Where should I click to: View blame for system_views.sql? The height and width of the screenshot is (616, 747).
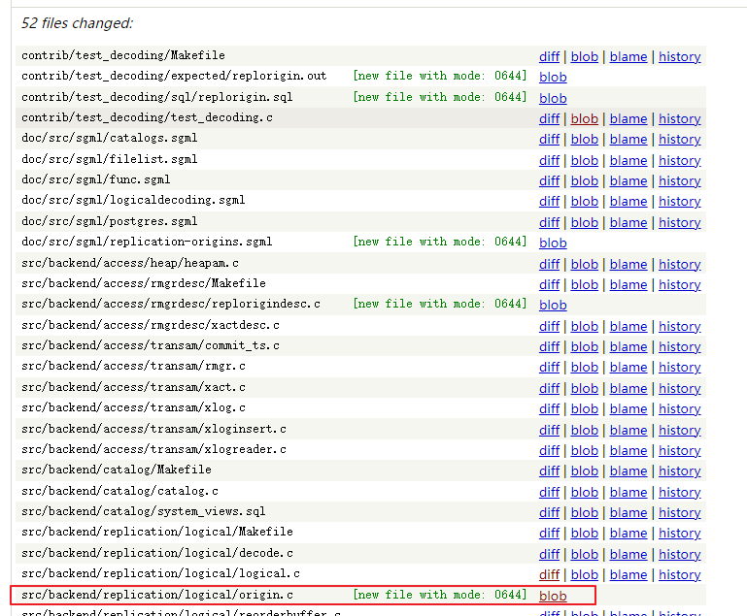[x=628, y=512]
